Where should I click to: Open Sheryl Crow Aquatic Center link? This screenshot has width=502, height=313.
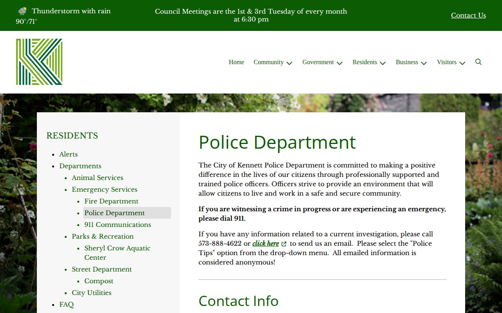click(x=117, y=253)
